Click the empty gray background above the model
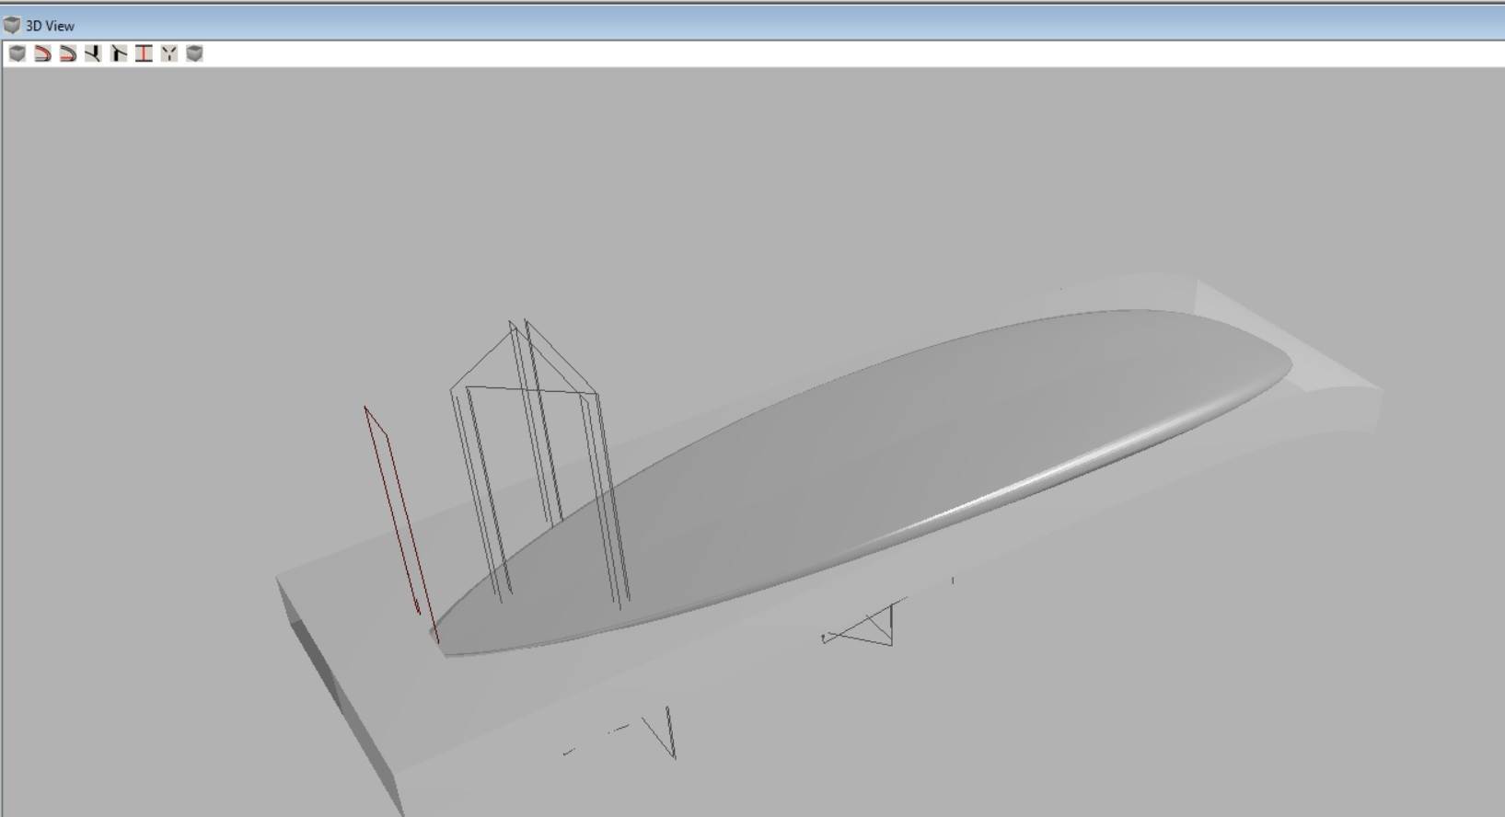This screenshot has width=1505, height=817. (736, 184)
